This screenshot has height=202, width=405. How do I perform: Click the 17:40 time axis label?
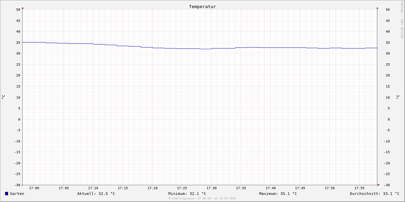pyautogui.click(x=271, y=188)
